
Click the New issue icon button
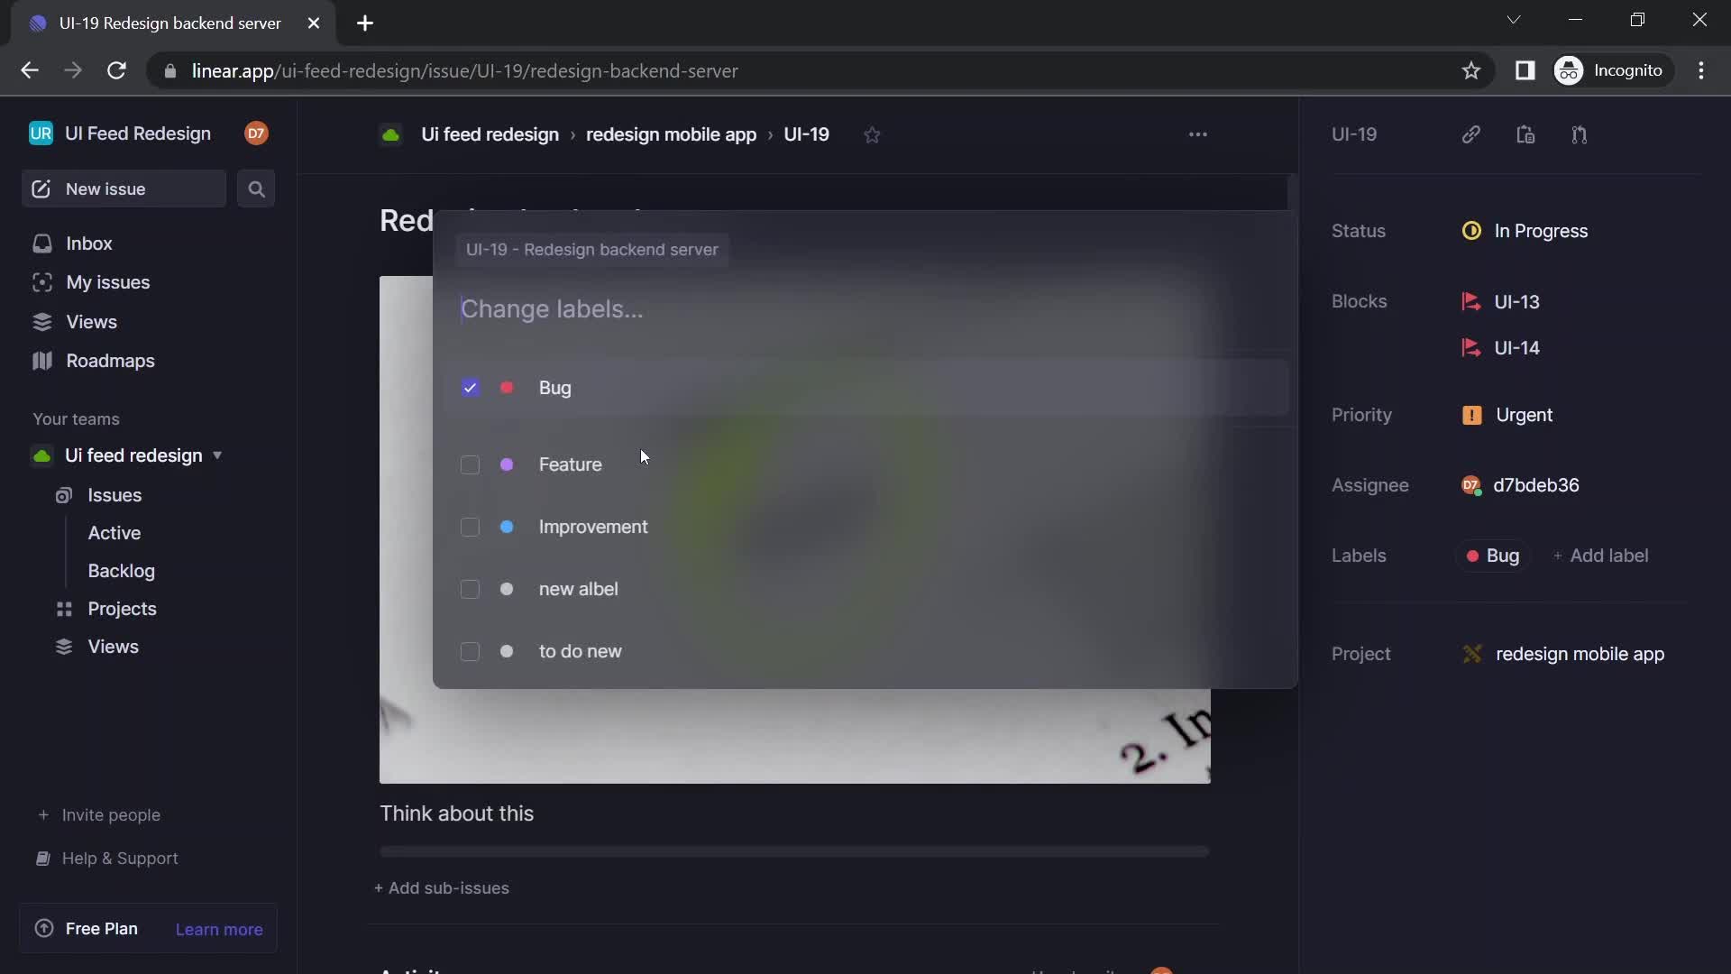[x=41, y=189]
